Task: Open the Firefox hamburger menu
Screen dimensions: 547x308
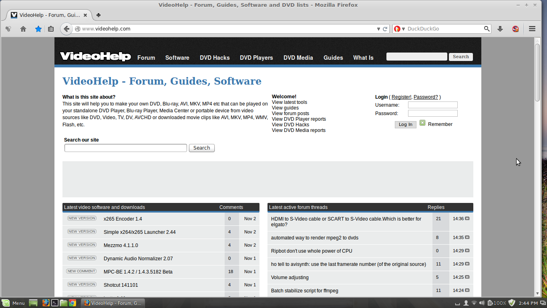Action: point(532,29)
